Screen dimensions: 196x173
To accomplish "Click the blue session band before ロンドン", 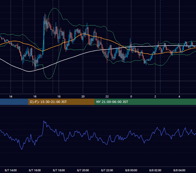I will click(14, 102).
